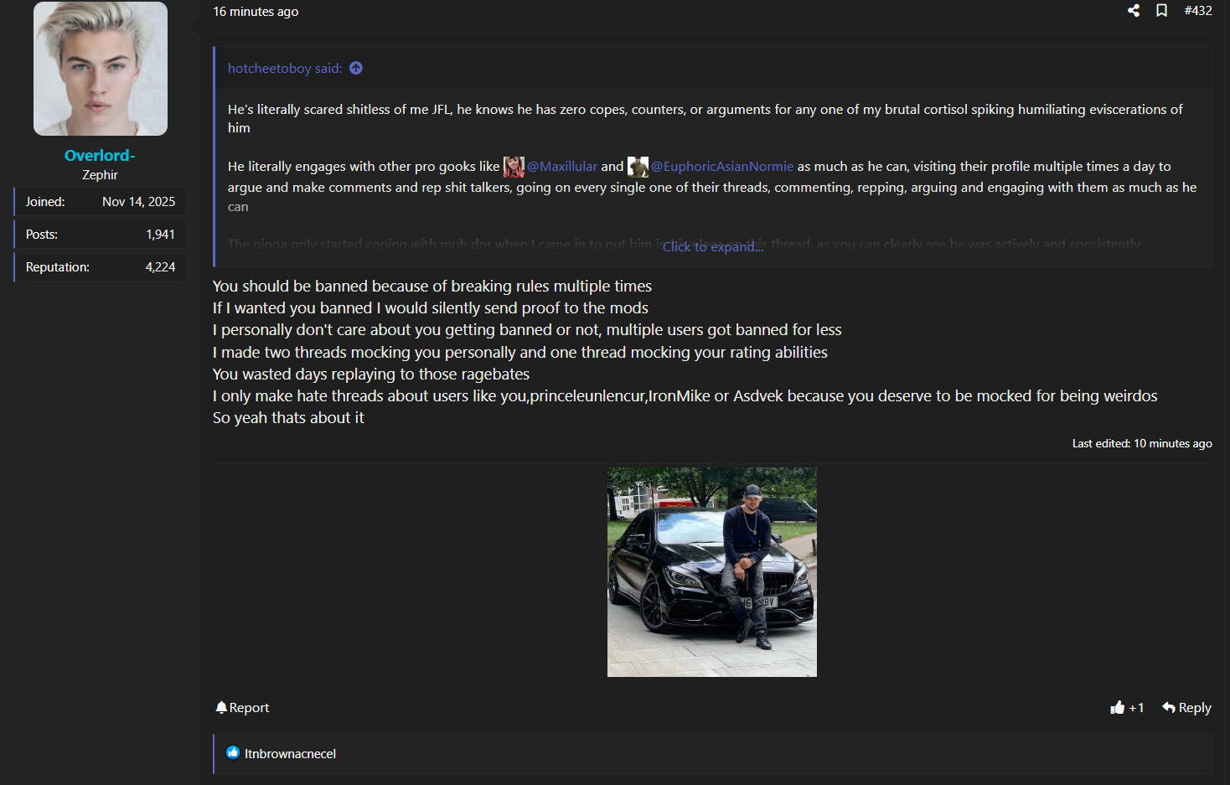Viewport: 1230px width, 785px height.
Task: Open the Overlord- profile avatar image
Action: click(x=101, y=69)
